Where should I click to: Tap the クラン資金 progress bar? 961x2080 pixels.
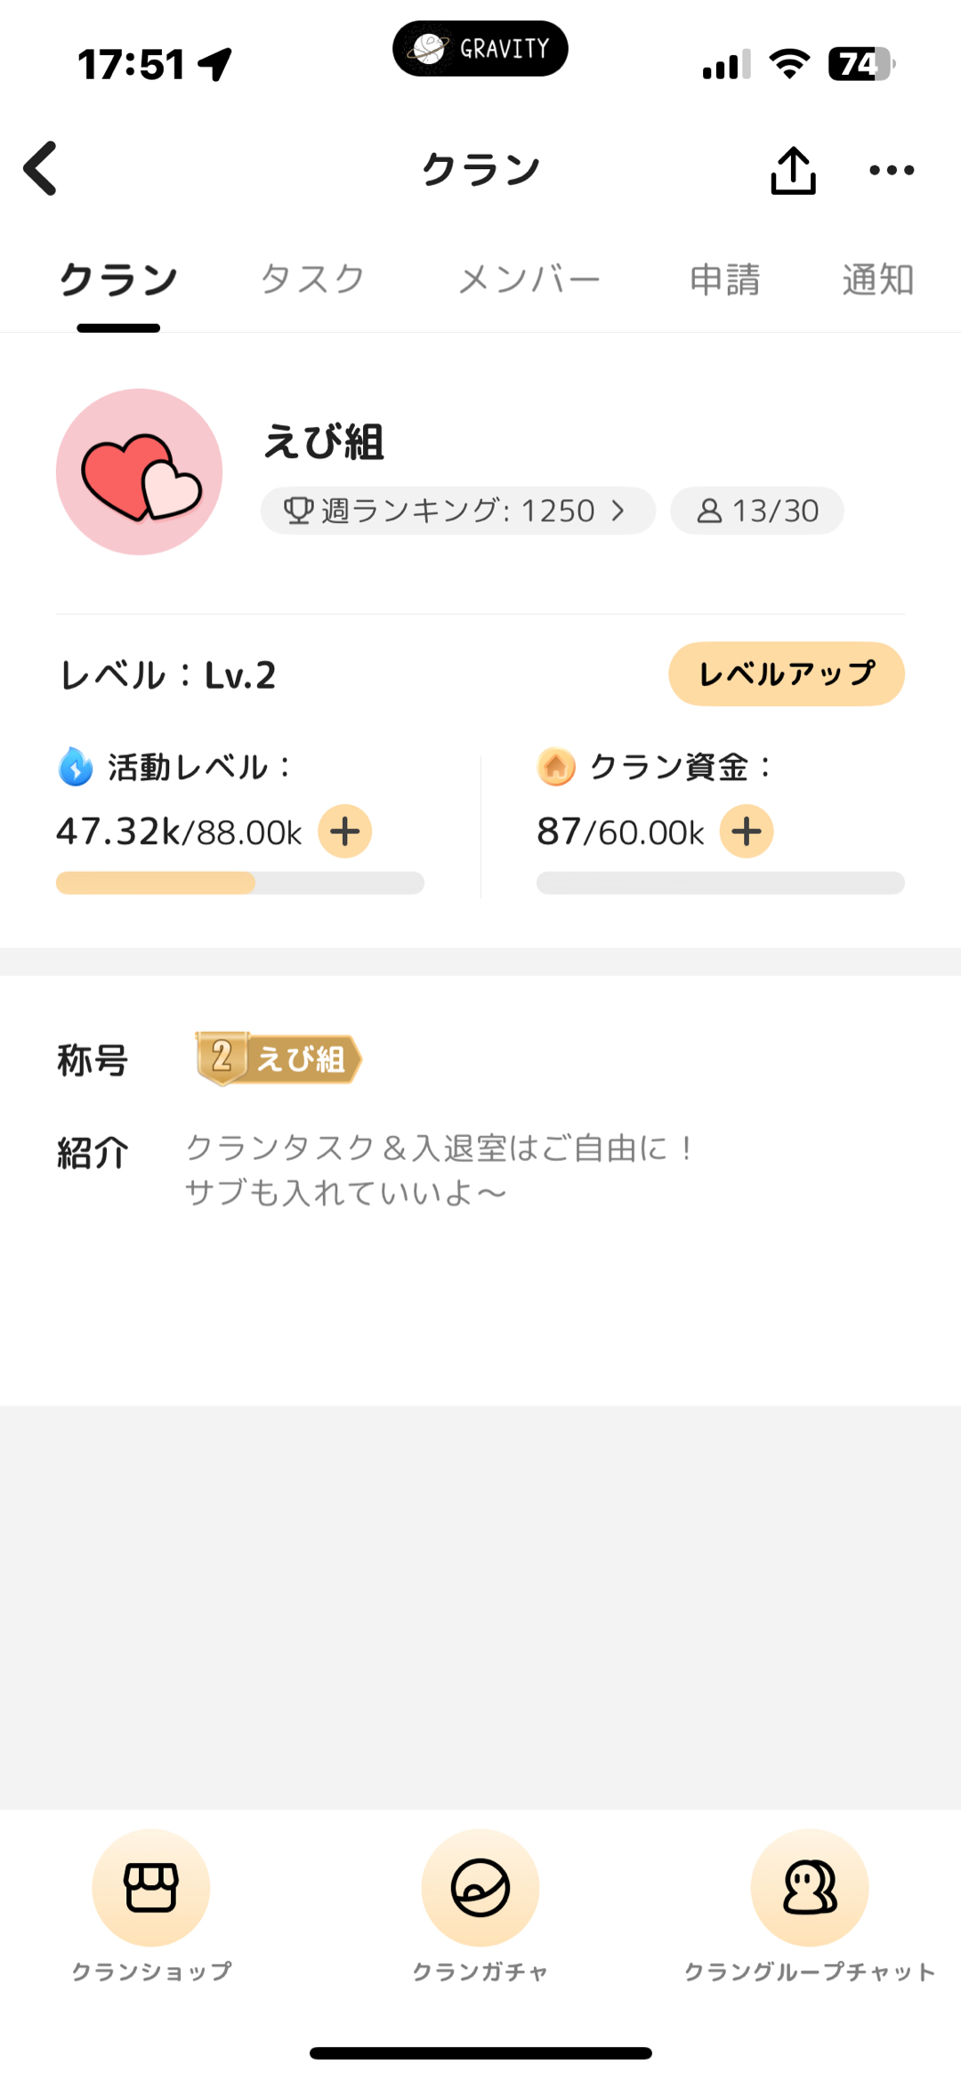click(x=720, y=883)
